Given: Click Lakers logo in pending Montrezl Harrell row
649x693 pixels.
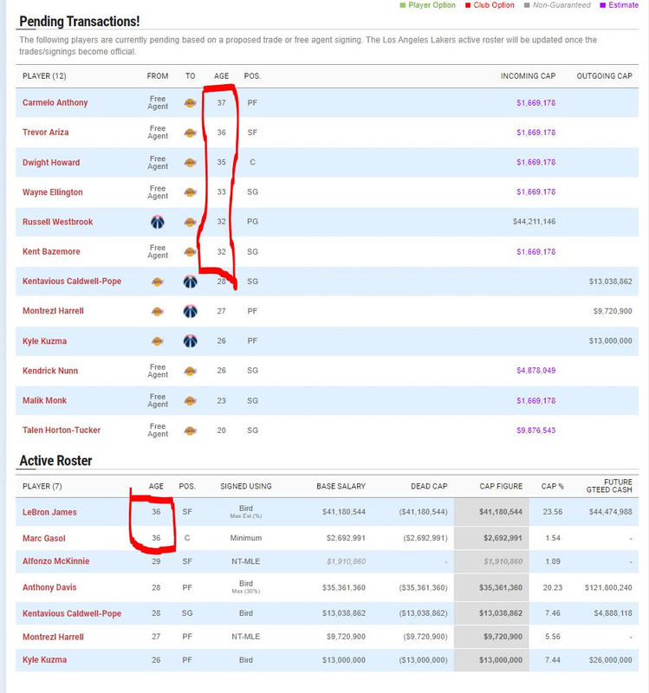Looking at the screenshot, I should [158, 312].
